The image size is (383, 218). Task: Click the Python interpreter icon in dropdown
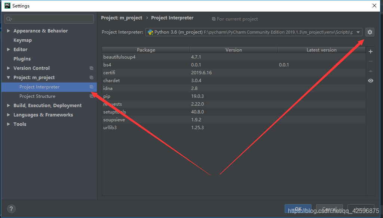[150, 32]
